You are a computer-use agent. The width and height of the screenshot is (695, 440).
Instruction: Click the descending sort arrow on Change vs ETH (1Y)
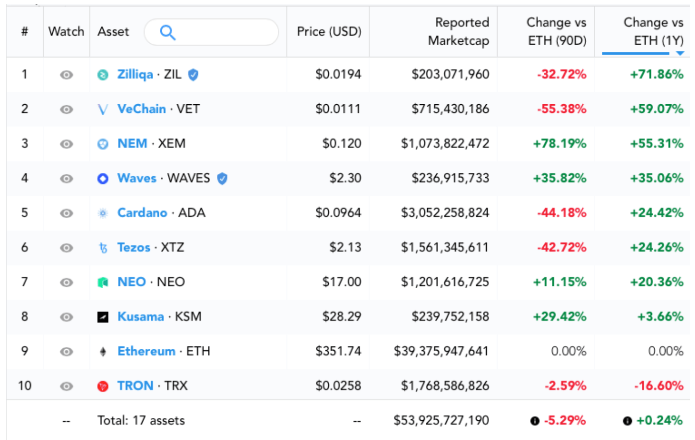[x=680, y=53]
